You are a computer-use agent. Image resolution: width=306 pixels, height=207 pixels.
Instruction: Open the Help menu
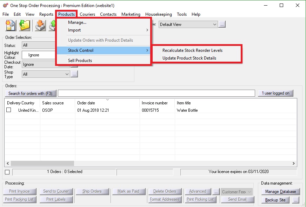point(196,14)
